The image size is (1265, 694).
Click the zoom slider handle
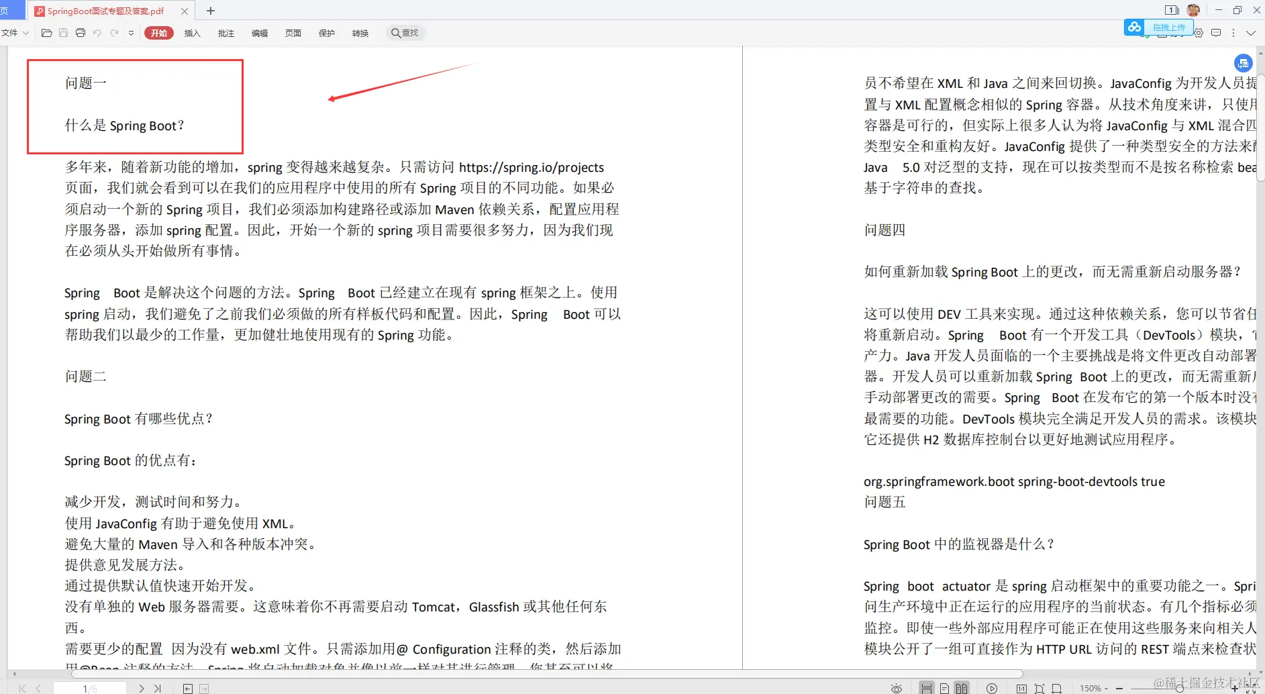click(1179, 689)
